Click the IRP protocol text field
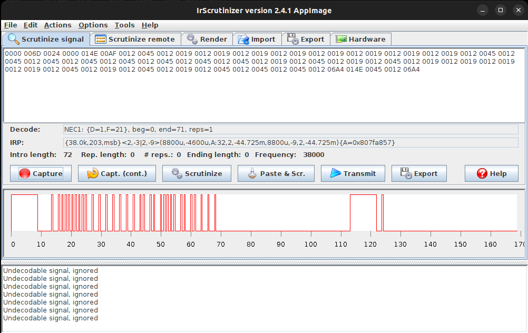Screen dimensions: 528x333 pyautogui.click(x=290, y=143)
